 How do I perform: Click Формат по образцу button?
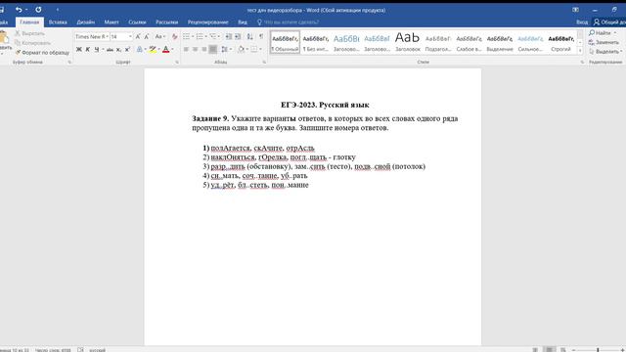click(x=42, y=52)
